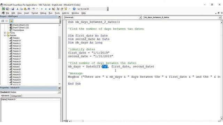Click the Toolbox icon in the toolbar
Image resolution: width=223 pixels, height=125 pixels.
[x=69, y=9]
